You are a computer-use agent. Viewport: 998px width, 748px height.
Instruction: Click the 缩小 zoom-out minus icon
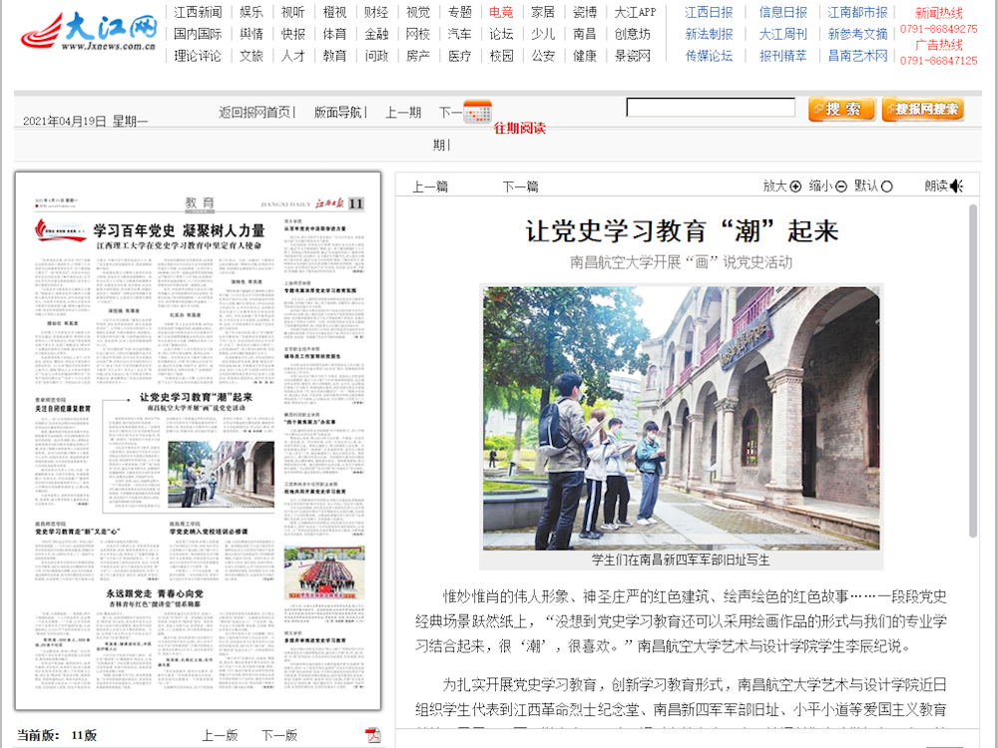point(841,187)
